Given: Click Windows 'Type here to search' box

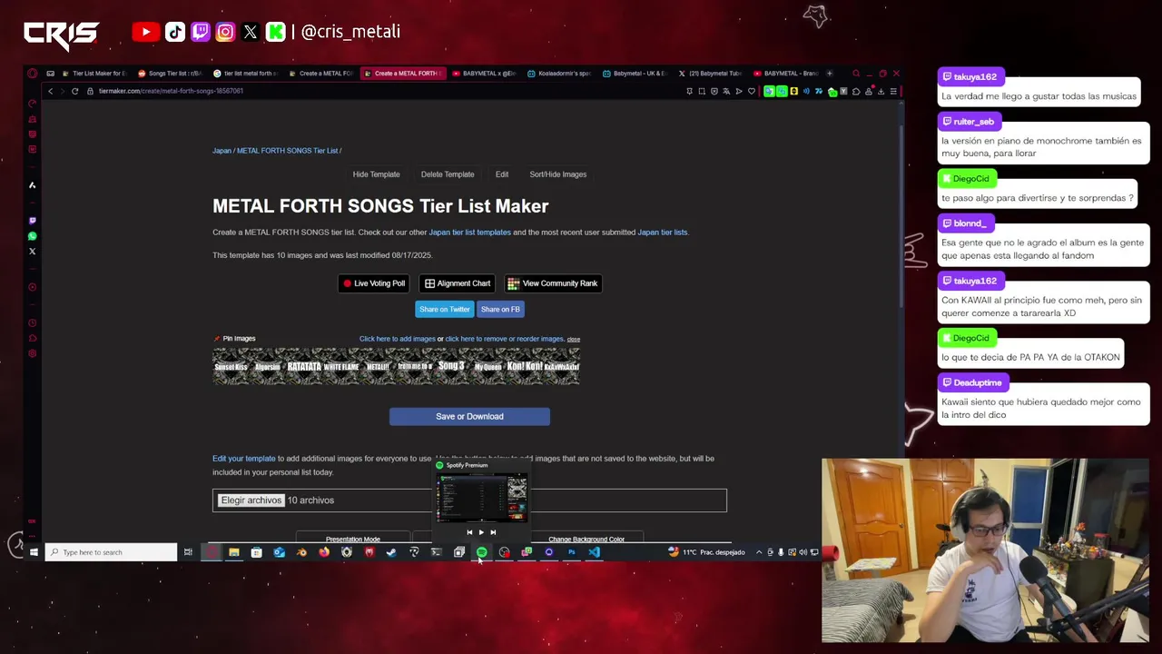Looking at the screenshot, I should pos(112,552).
